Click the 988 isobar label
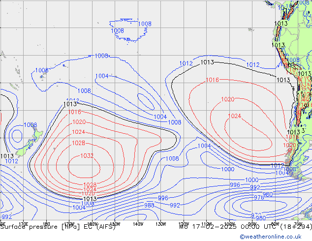312x241 pixels. coord(149,205)
